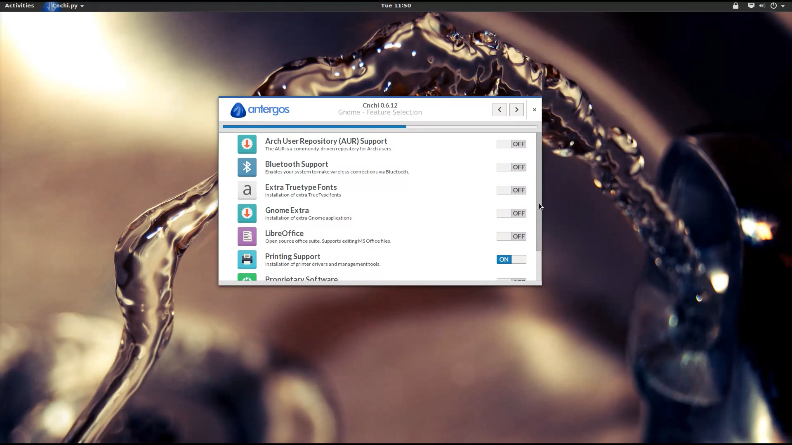Click the volume icon in top bar
This screenshot has height=445, width=792.
(762, 6)
